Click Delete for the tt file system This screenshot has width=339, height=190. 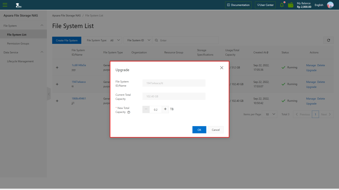click(x=321, y=82)
